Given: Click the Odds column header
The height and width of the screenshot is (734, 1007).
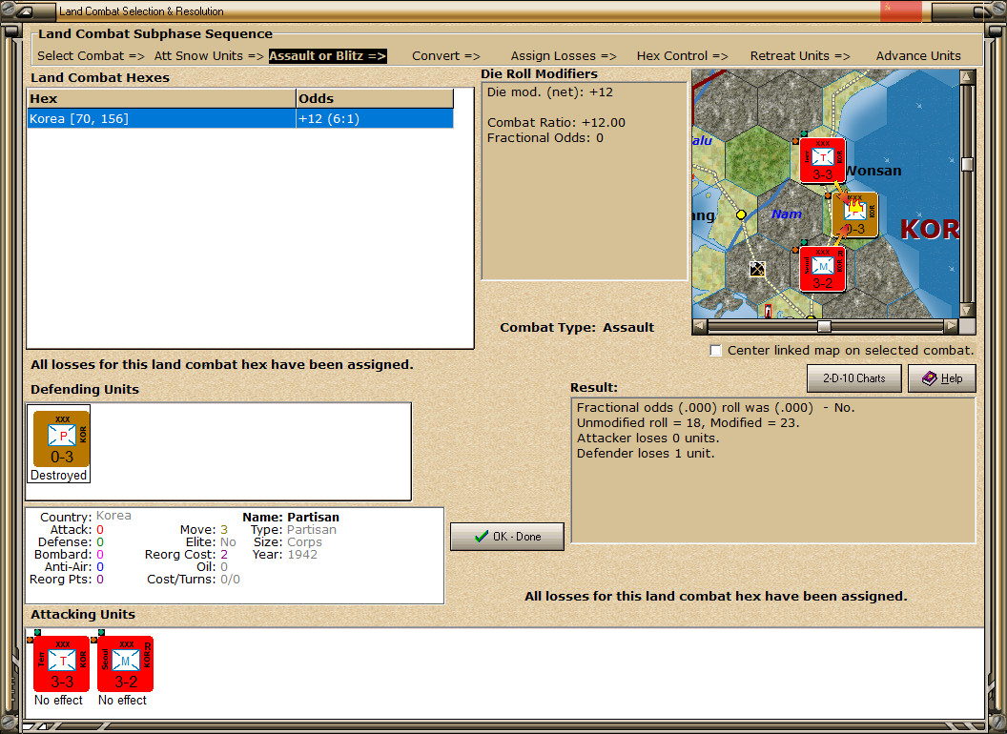Looking at the screenshot, I should pos(375,99).
